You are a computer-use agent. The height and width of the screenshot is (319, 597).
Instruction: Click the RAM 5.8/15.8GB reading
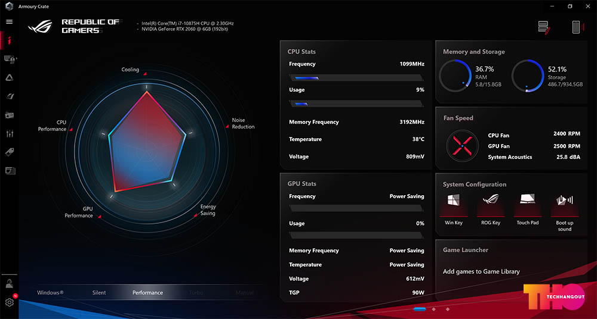point(488,85)
